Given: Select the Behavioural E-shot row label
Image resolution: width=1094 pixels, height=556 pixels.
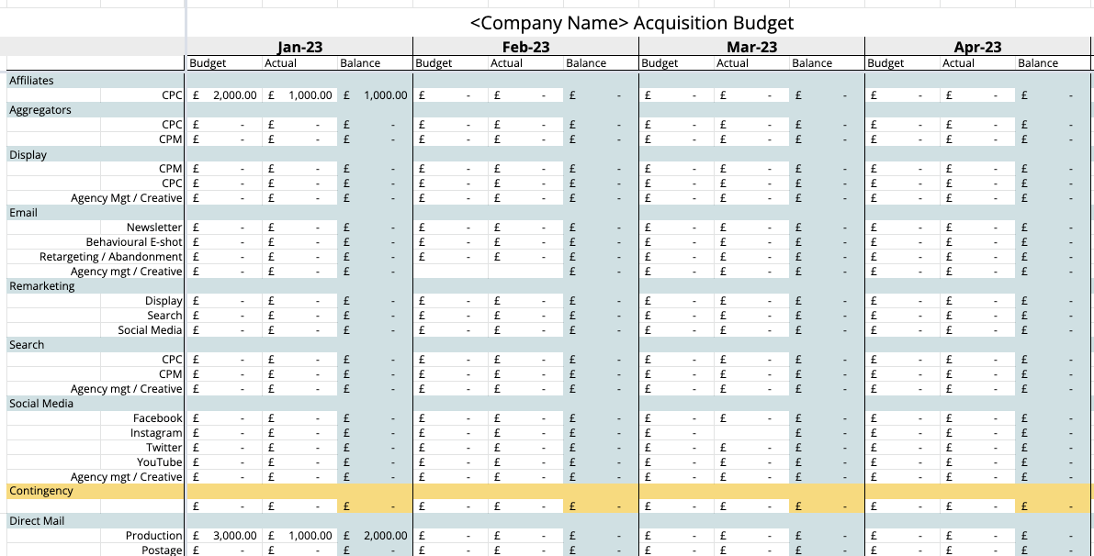Looking at the screenshot, I should coord(134,242).
